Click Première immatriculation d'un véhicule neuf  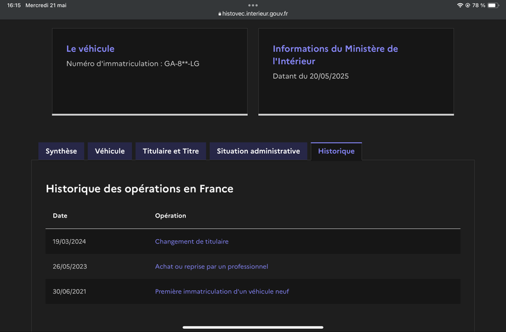(x=222, y=292)
